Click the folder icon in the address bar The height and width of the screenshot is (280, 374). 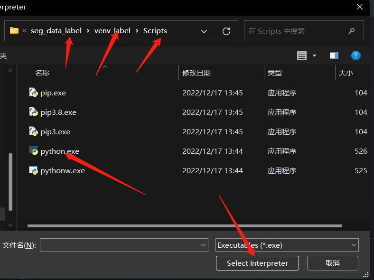click(14, 30)
